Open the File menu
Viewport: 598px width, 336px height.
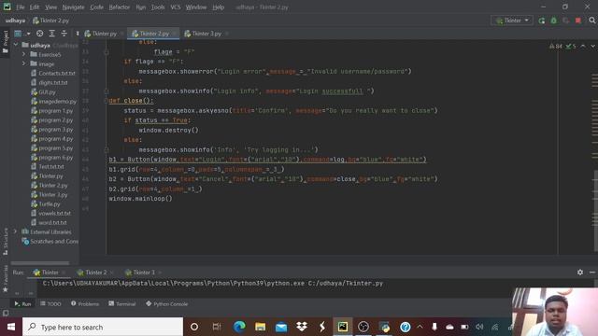click(x=20, y=7)
